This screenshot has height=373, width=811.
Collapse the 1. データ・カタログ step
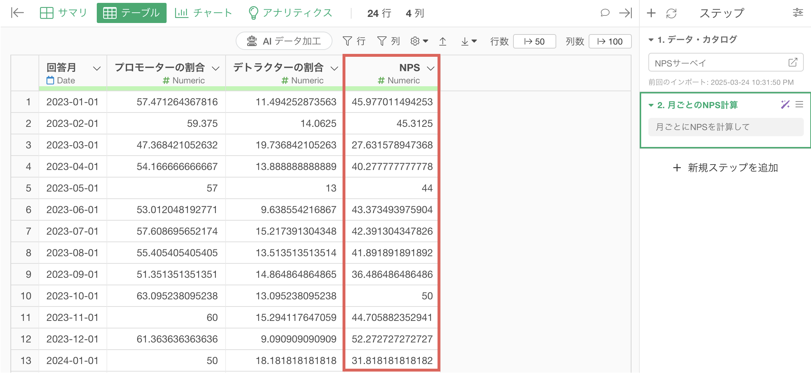651,40
